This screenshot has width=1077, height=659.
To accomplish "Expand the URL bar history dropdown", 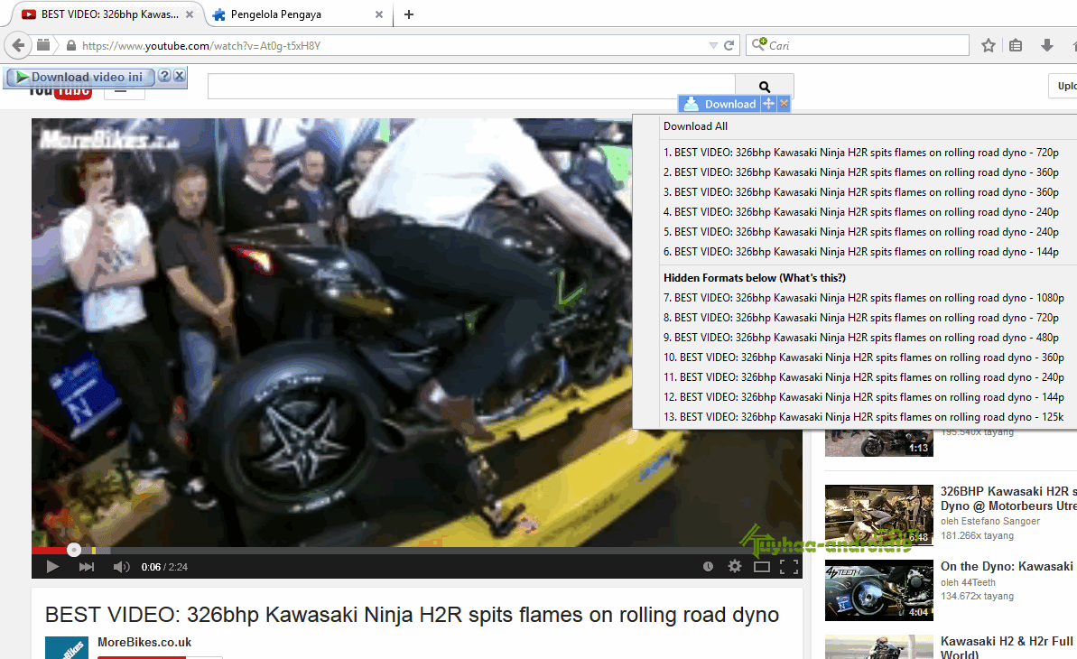I will [x=714, y=45].
